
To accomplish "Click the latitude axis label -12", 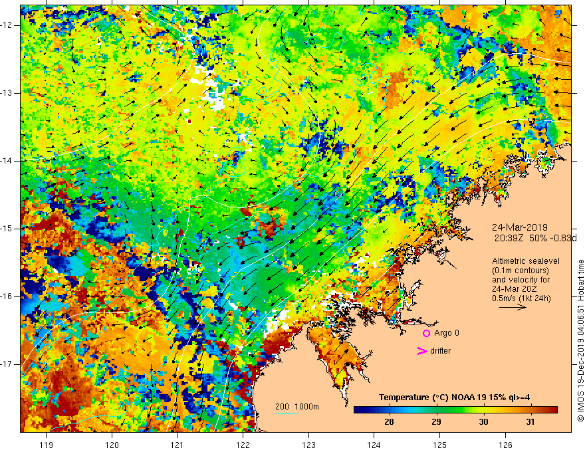I will click(x=7, y=25).
